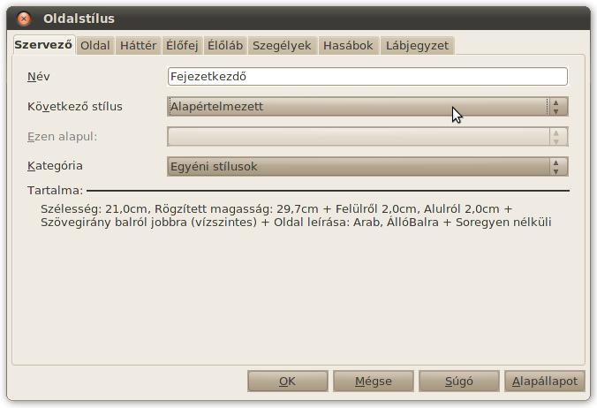Switch to the Szervező tab
597x408 pixels.
coord(43,45)
